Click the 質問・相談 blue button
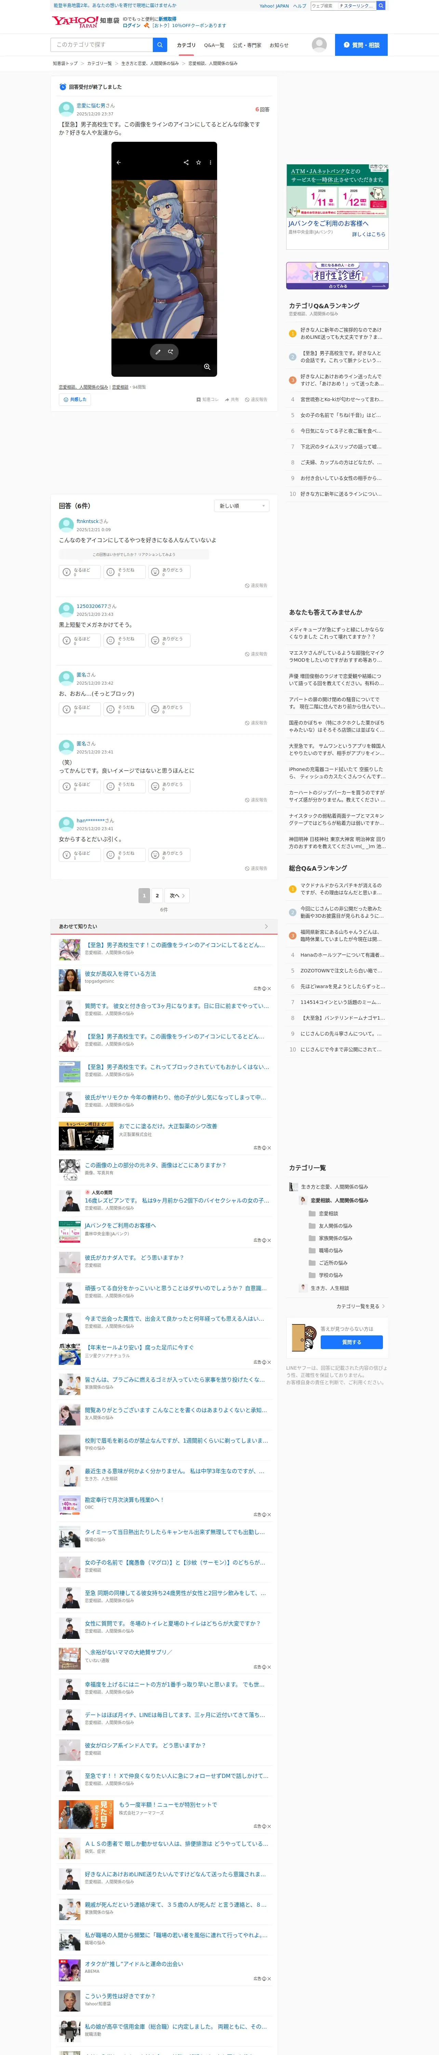439x2055 pixels. [361, 45]
